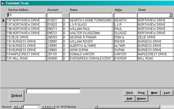The image size is (174, 109).
Task: Click the EVERGREEN CONVALESCENT name cell
Action: click(90, 58)
